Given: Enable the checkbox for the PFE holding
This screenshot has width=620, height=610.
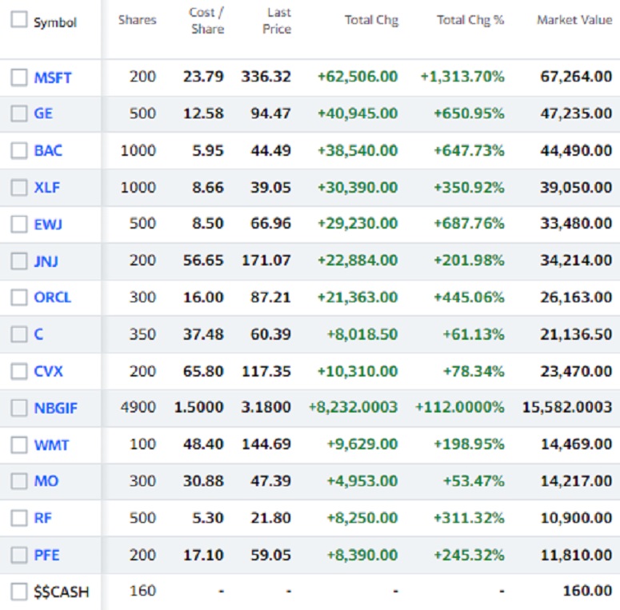Looking at the screenshot, I should point(19,555).
